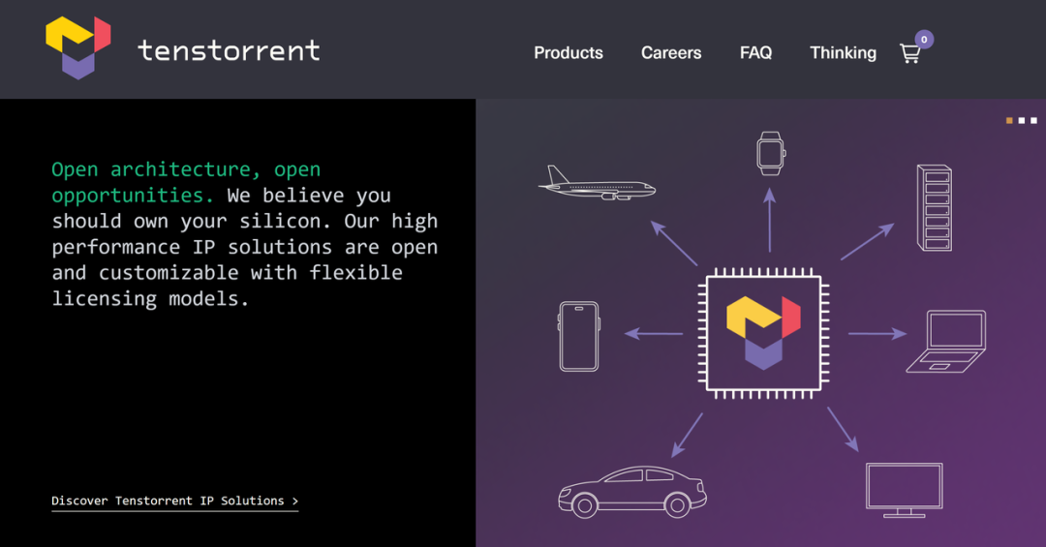The width and height of the screenshot is (1046, 547).
Task: Open the shopping cart
Action: [x=910, y=53]
